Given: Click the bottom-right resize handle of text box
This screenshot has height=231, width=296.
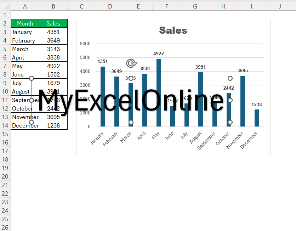Looking at the screenshot, I should (x=230, y=122).
